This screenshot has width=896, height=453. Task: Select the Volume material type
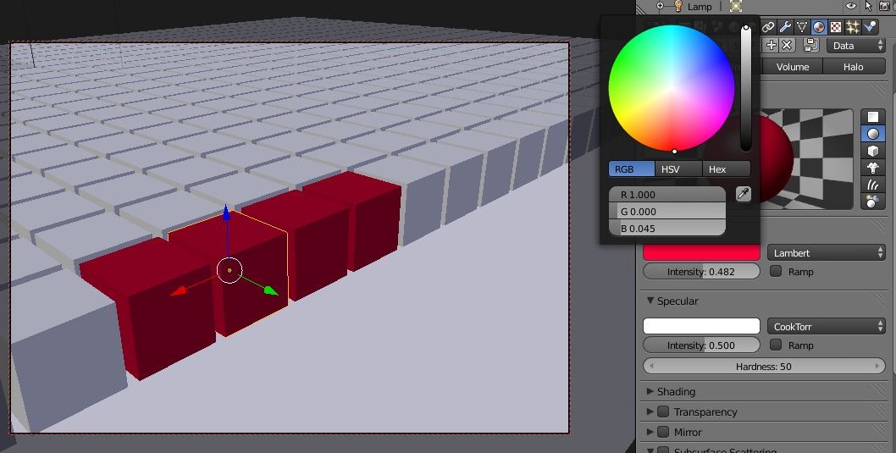(x=793, y=67)
